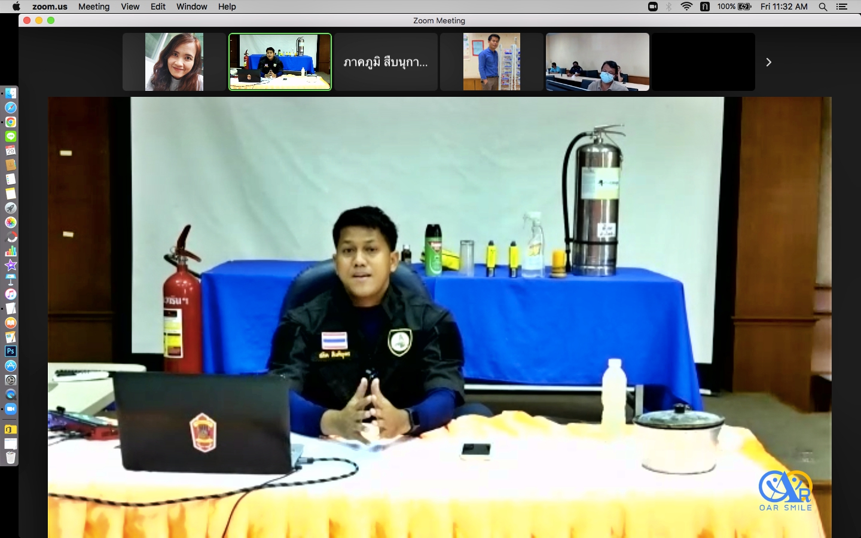Open Photoshop from the Dock
Viewport: 861px width, 538px height.
point(11,351)
